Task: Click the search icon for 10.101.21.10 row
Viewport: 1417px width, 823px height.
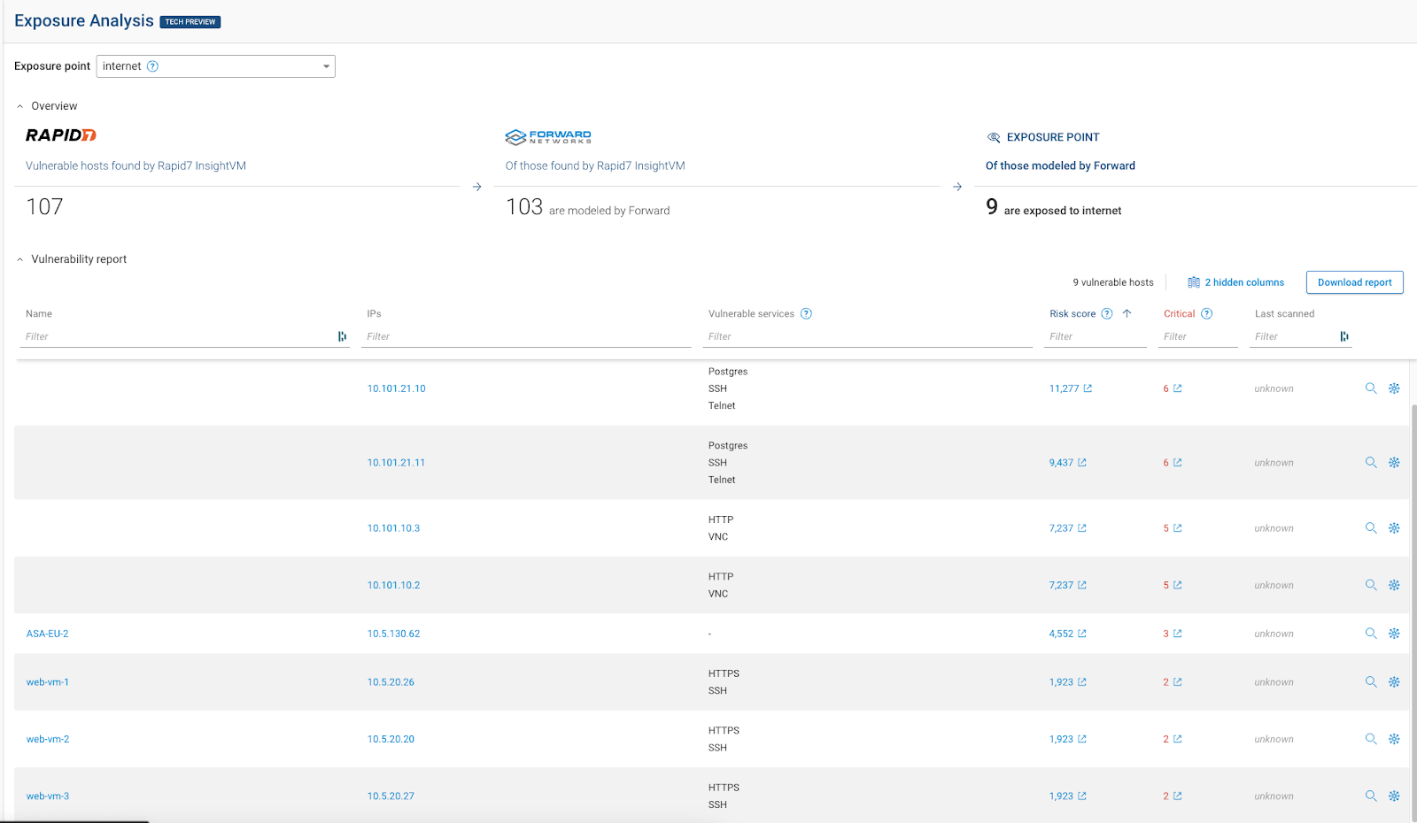Action: 1371,388
